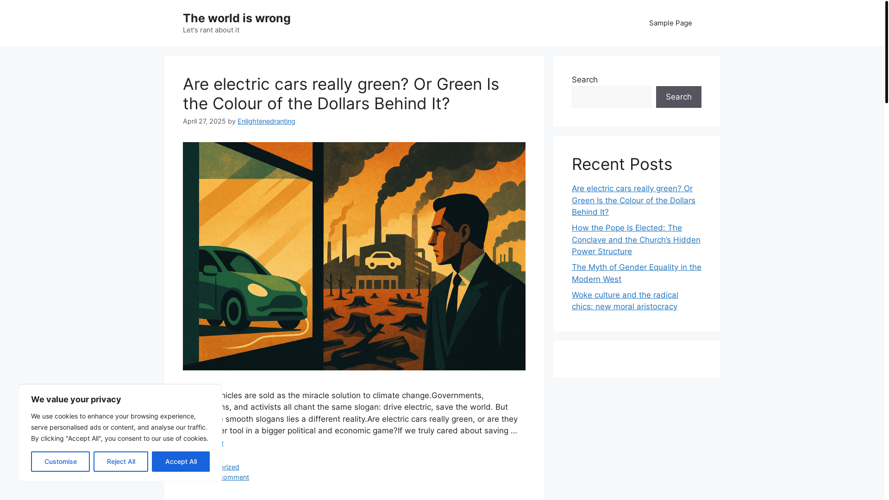Click the dark Search button

click(678, 97)
